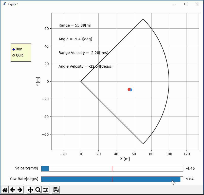Click the velocity value -4.46
Viewport: 204px width, 195px height.
point(190,168)
